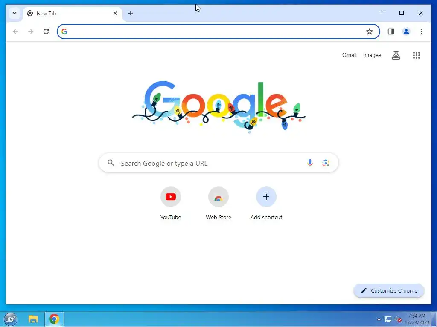The image size is (437, 327).
Task: Open Search Labs flask icon
Action: pyautogui.click(x=396, y=55)
